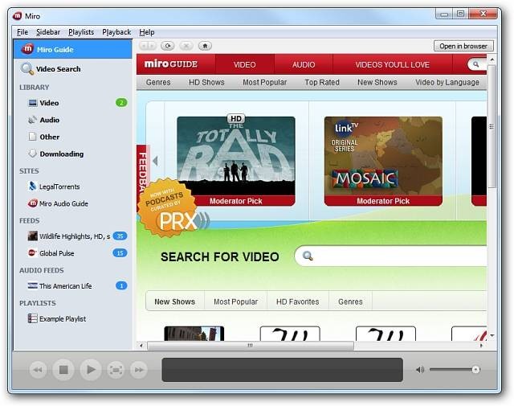514x406 pixels.
Task: Click the Wildlife Highlights feed thumbnail icon
Action: (x=32, y=236)
